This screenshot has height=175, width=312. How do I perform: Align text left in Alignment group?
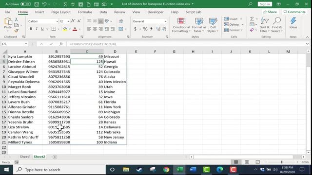(x=89, y=29)
